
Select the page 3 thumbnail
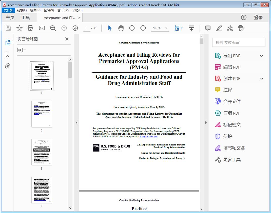pos(41,152)
